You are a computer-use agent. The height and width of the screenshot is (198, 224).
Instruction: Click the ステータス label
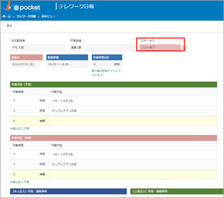148,41
